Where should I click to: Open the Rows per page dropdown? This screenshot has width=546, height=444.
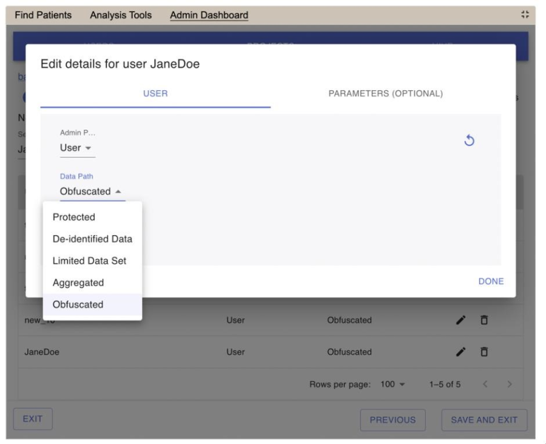pyautogui.click(x=393, y=384)
